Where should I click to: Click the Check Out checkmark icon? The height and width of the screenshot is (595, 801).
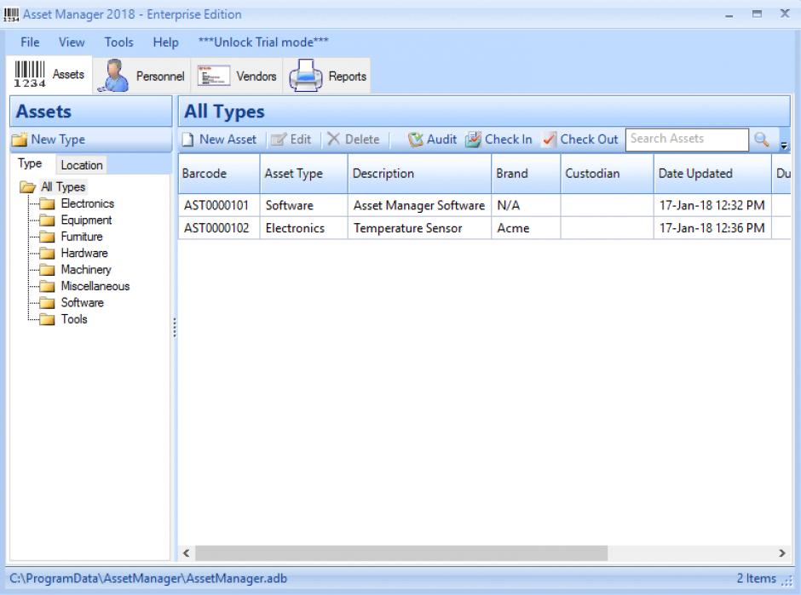pyautogui.click(x=549, y=140)
